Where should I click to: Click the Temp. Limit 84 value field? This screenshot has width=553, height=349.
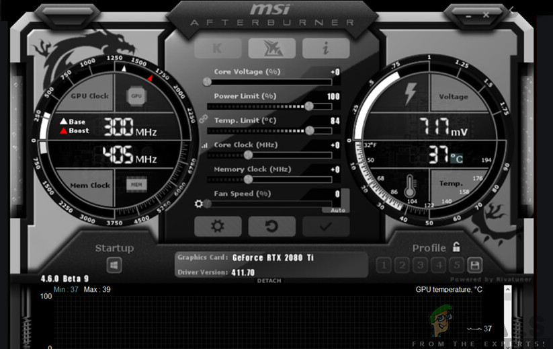(x=335, y=120)
